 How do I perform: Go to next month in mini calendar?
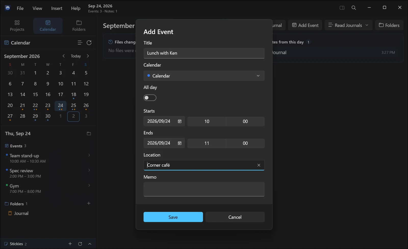tap(88, 56)
